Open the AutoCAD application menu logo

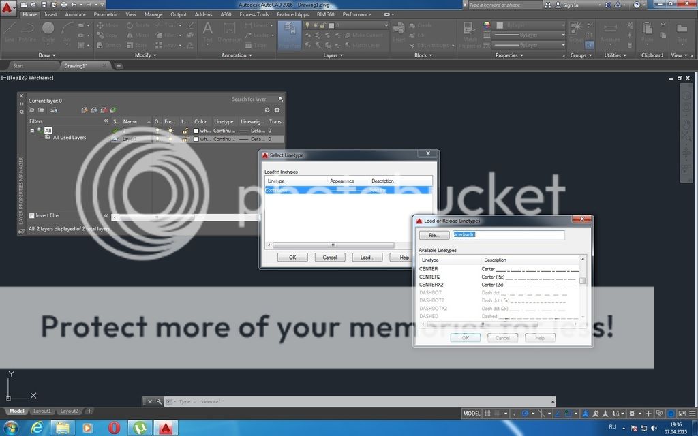pos(9,8)
